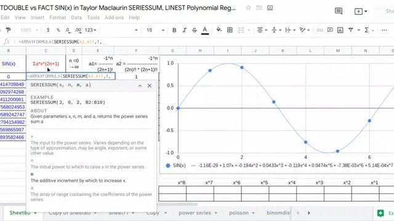Open the text color picker

point(205,30)
